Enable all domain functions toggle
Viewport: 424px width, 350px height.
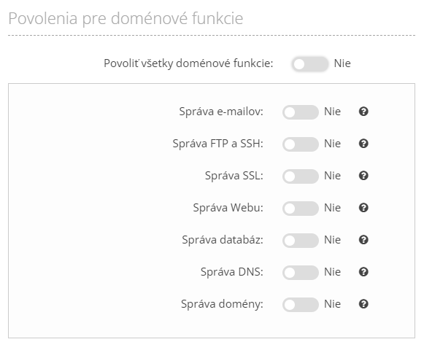(310, 64)
